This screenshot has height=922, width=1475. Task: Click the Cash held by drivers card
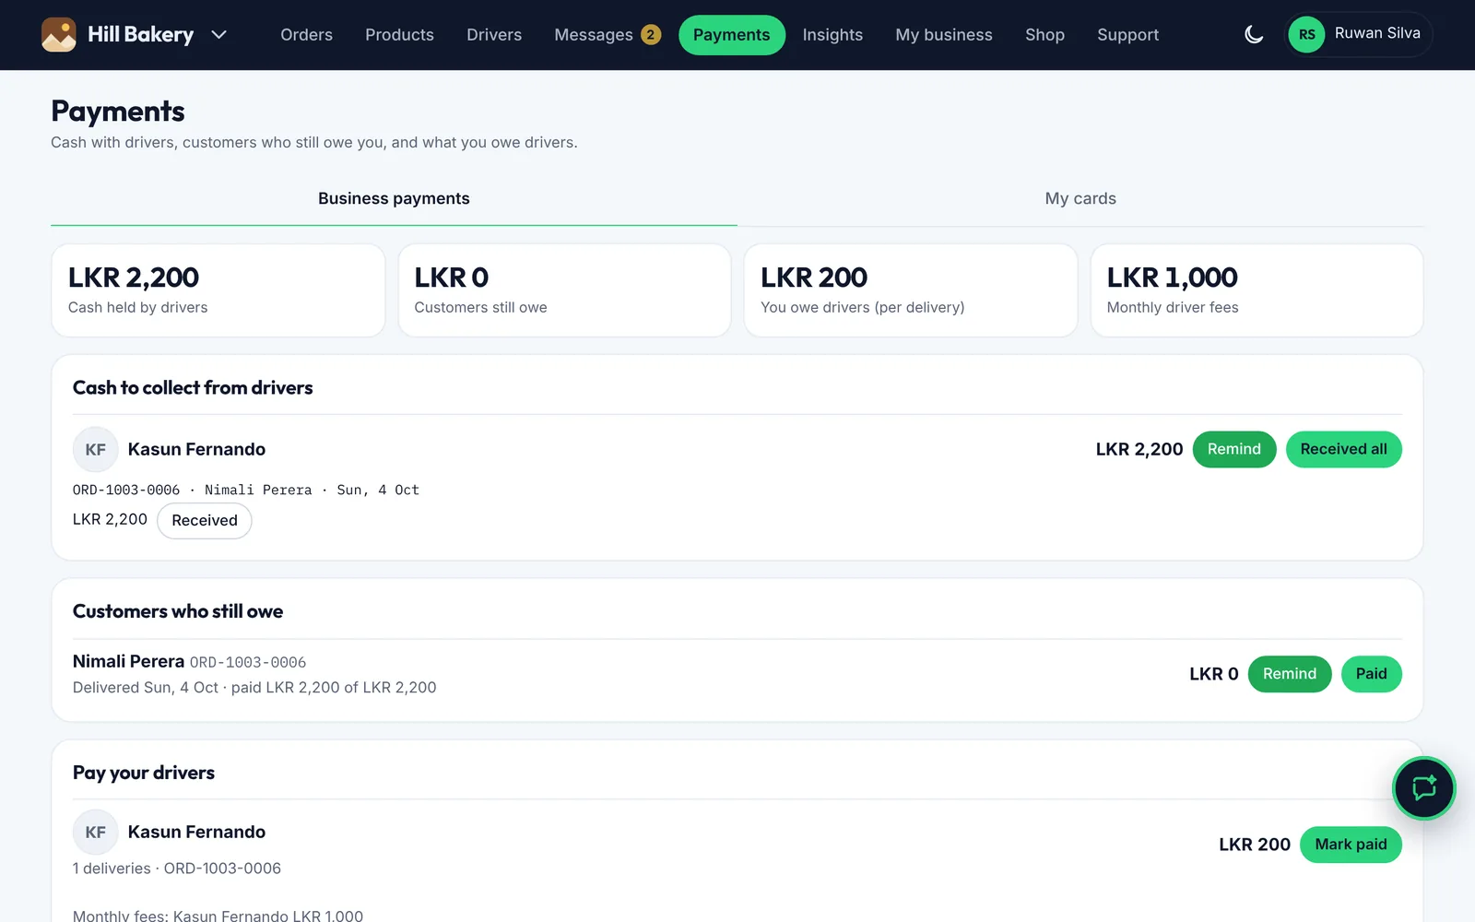click(x=218, y=290)
